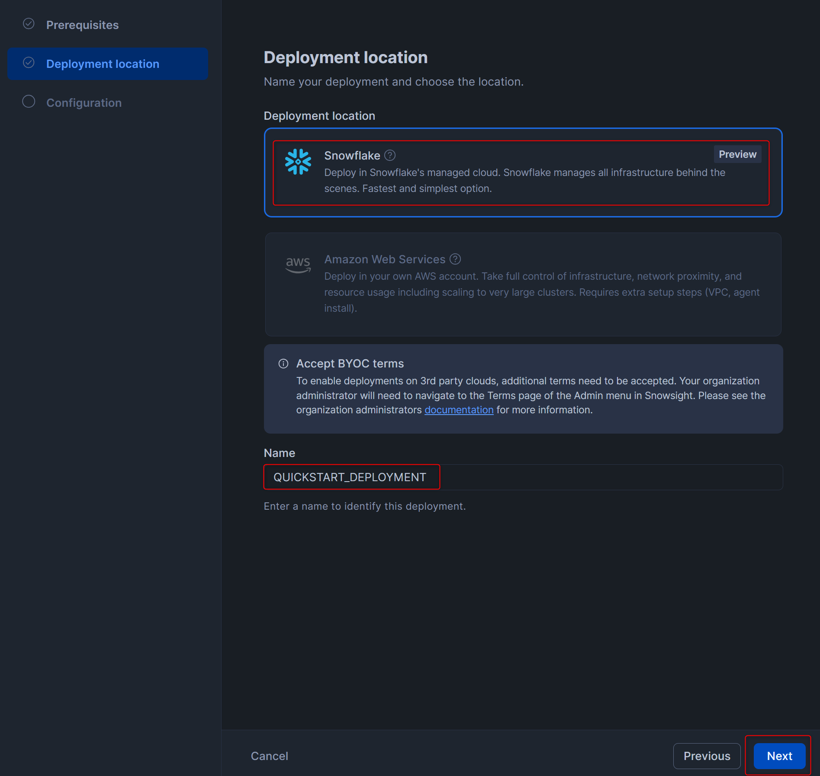Click the Prerequisites step checkmark icon
This screenshot has width=820, height=776.
[29, 24]
